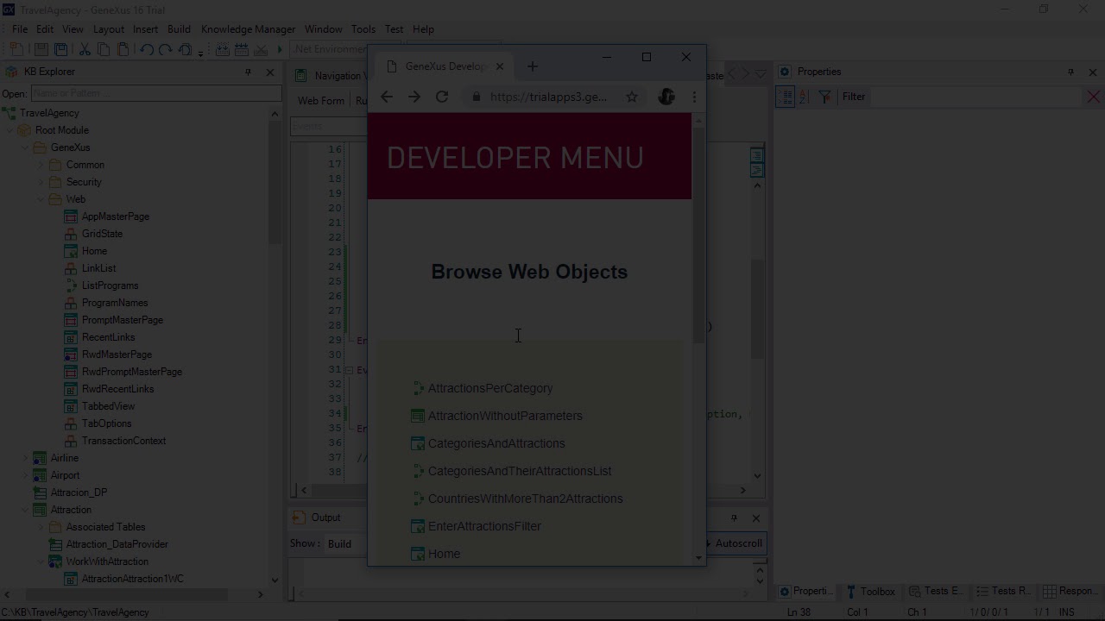Pin the Output panel

(x=734, y=518)
